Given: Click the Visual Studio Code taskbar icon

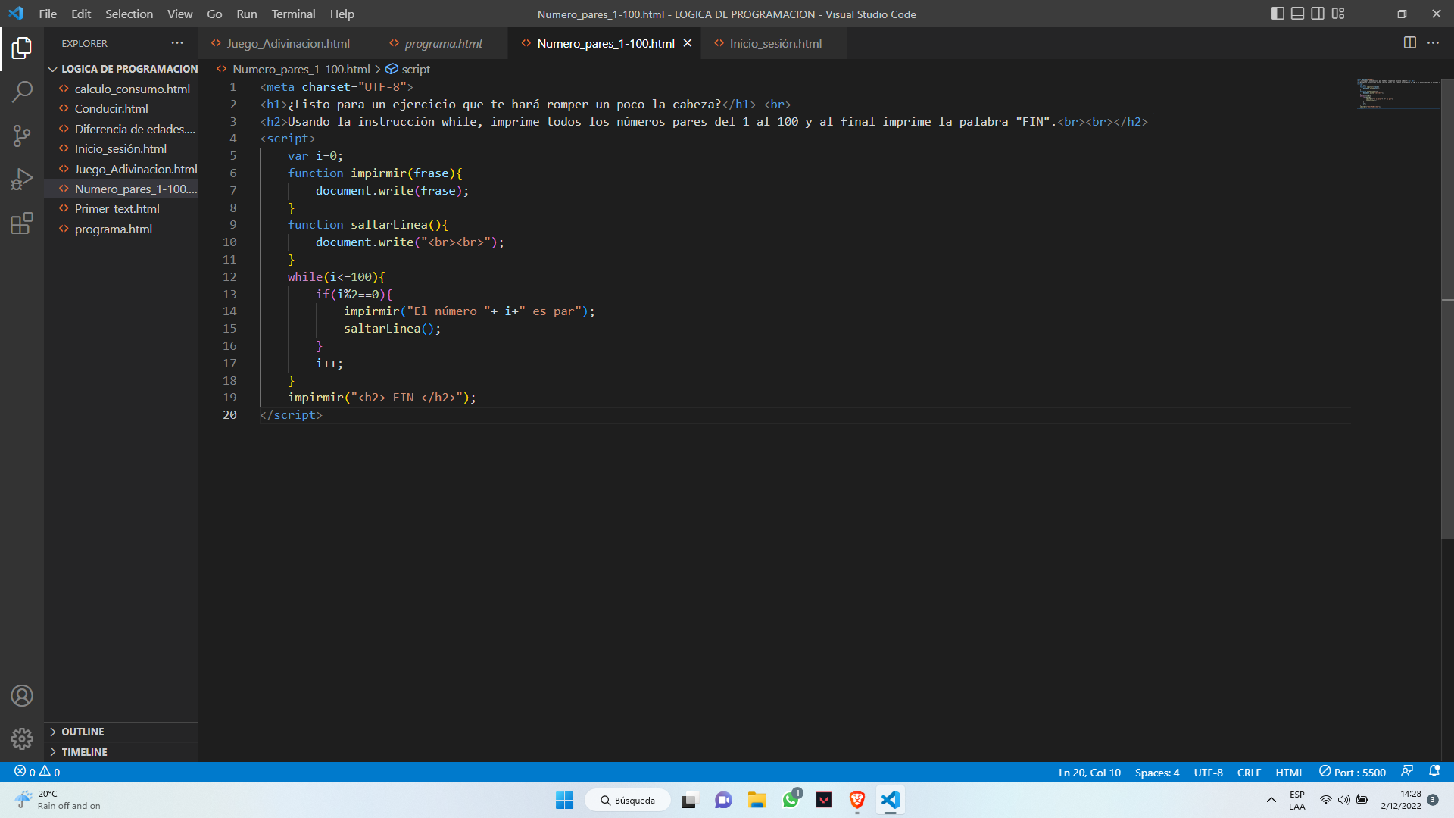Looking at the screenshot, I should coord(891,800).
